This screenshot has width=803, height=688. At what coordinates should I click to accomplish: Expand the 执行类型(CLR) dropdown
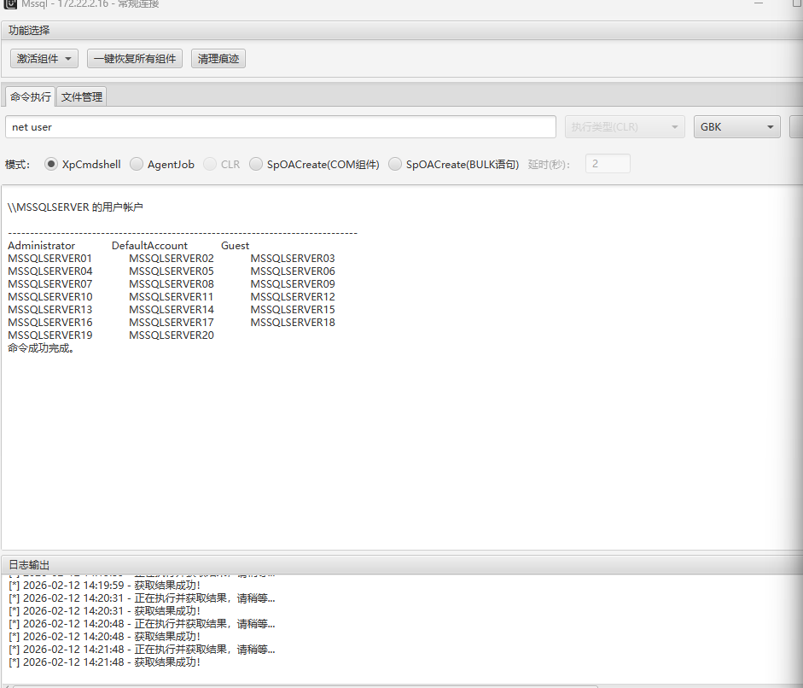point(625,126)
